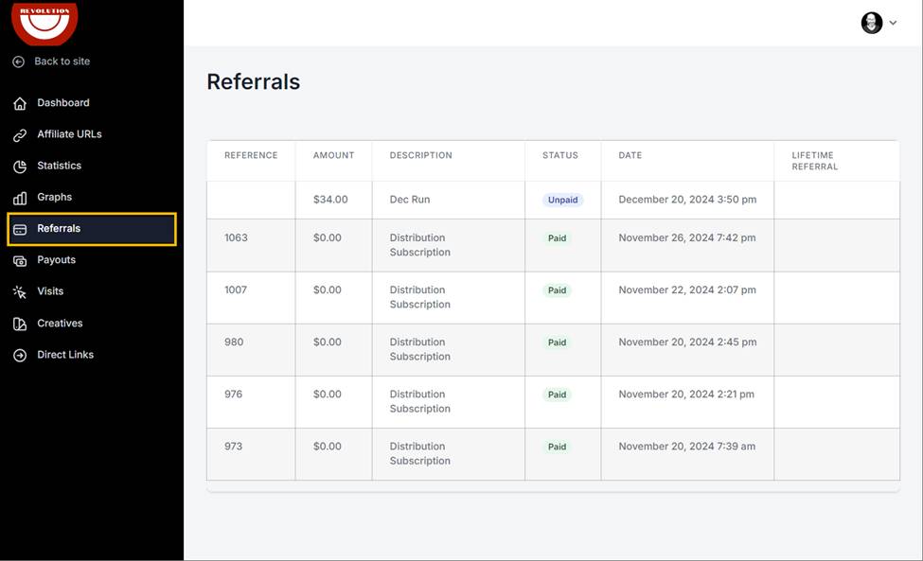This screenshot has width=923, height=561.
Task: Click the Paid badge for reference 1063
Action: (x=557, y=238)
